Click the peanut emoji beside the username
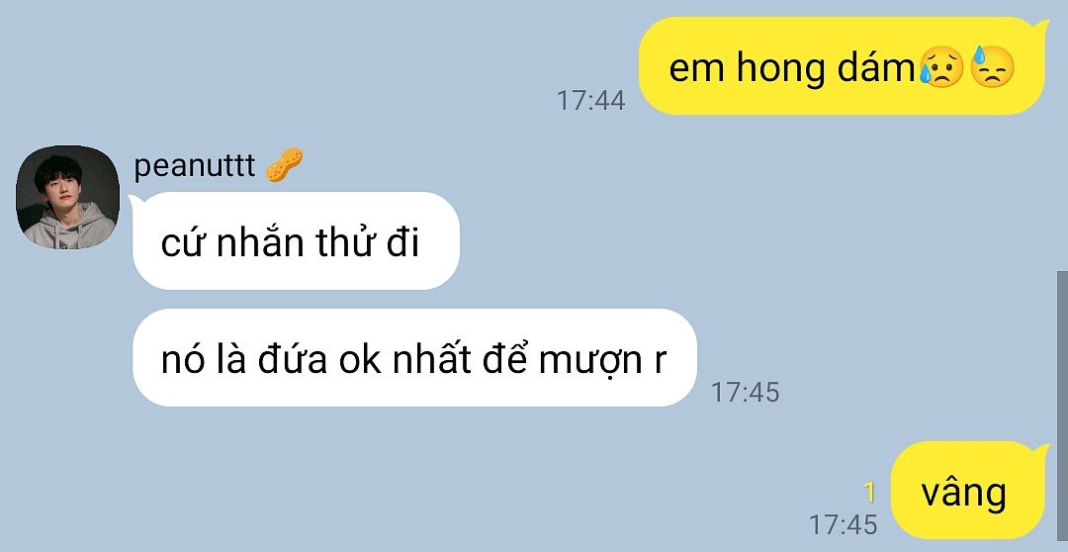The width and height of the screenshot is (1068, 552). [x=284, y=165]
